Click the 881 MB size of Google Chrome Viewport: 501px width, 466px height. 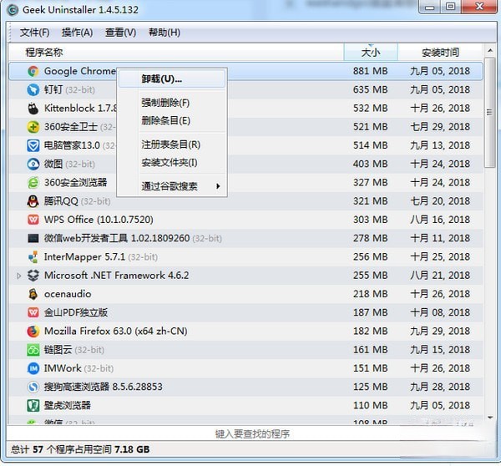coord(370,71)
